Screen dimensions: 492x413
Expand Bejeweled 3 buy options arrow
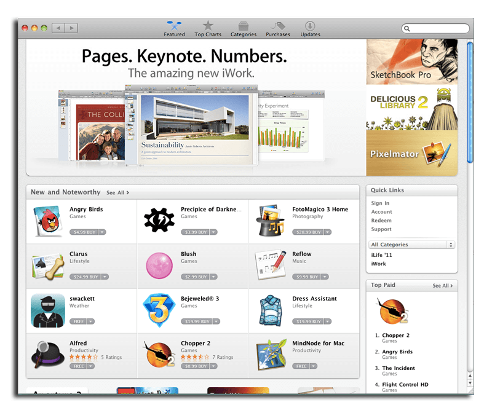tap(216, 321)
